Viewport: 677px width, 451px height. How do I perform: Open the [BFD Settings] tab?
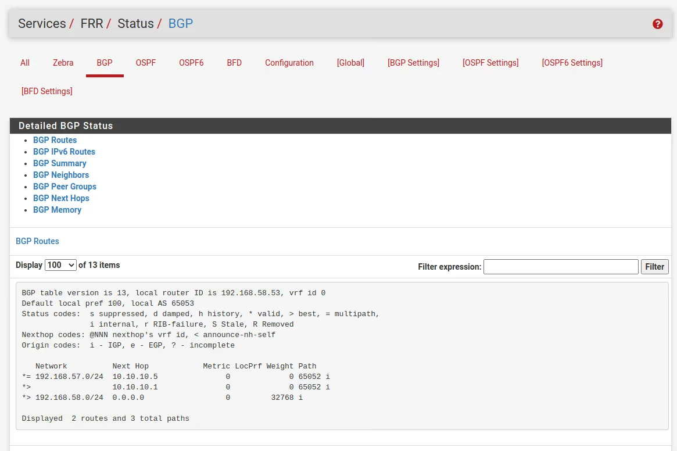pos(46,91)
